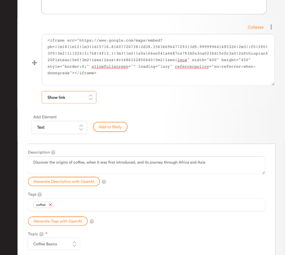Click the help icon after Generate Description button

tap(104, 182)
